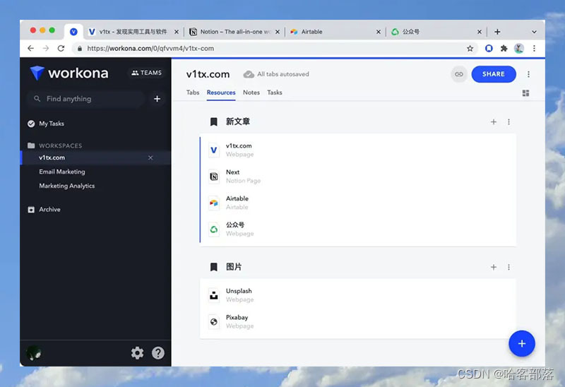Bookmark page using the star icon
Image resolution: width=565 pixels, height=387 pixels.
[470, 48]
